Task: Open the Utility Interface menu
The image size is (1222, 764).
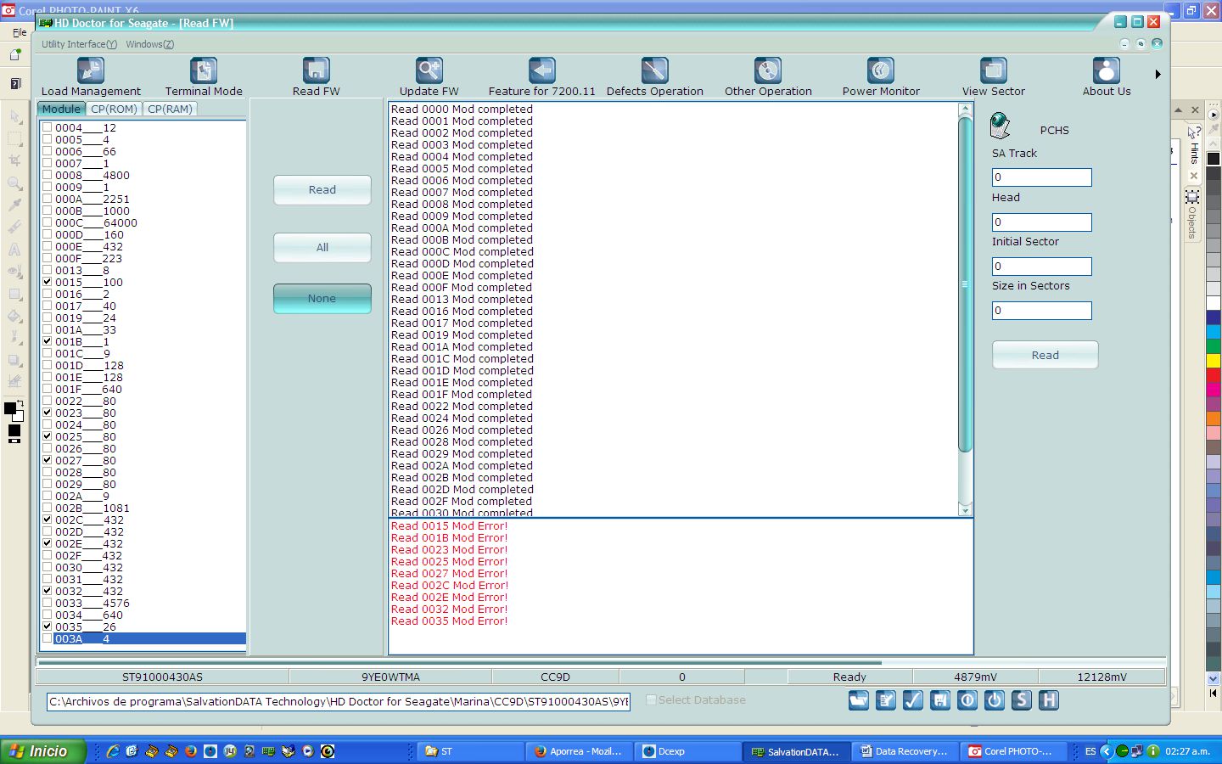Action: click(79, 44)
